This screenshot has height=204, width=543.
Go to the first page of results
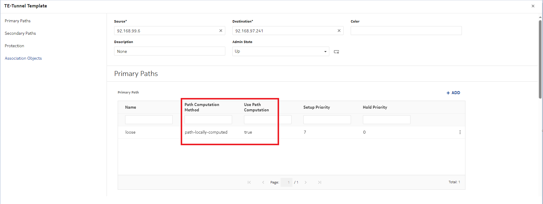(249, 182)
